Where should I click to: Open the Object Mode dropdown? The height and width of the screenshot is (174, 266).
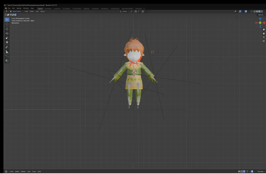click(x=17, y=12)
